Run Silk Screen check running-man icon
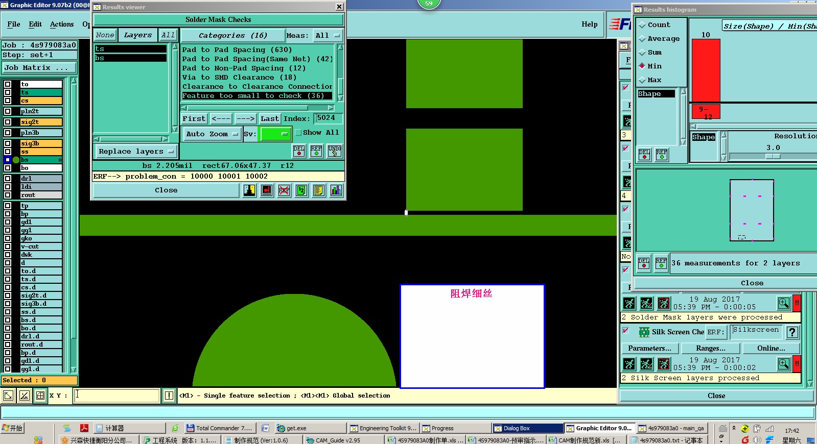Screen dimensions: 817x444 point(629,364)
